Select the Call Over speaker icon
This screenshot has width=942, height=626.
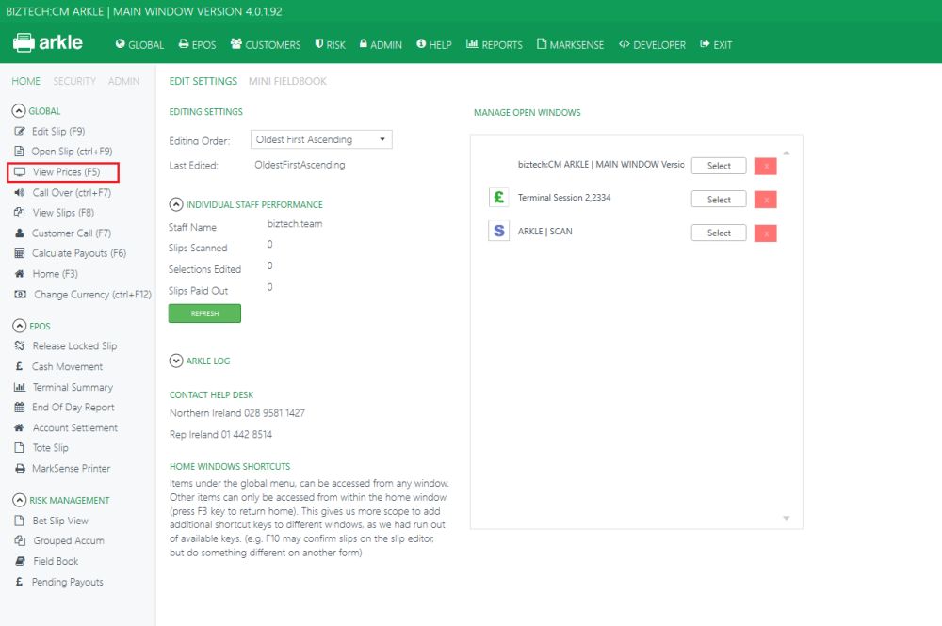click(x=18, y=192)
